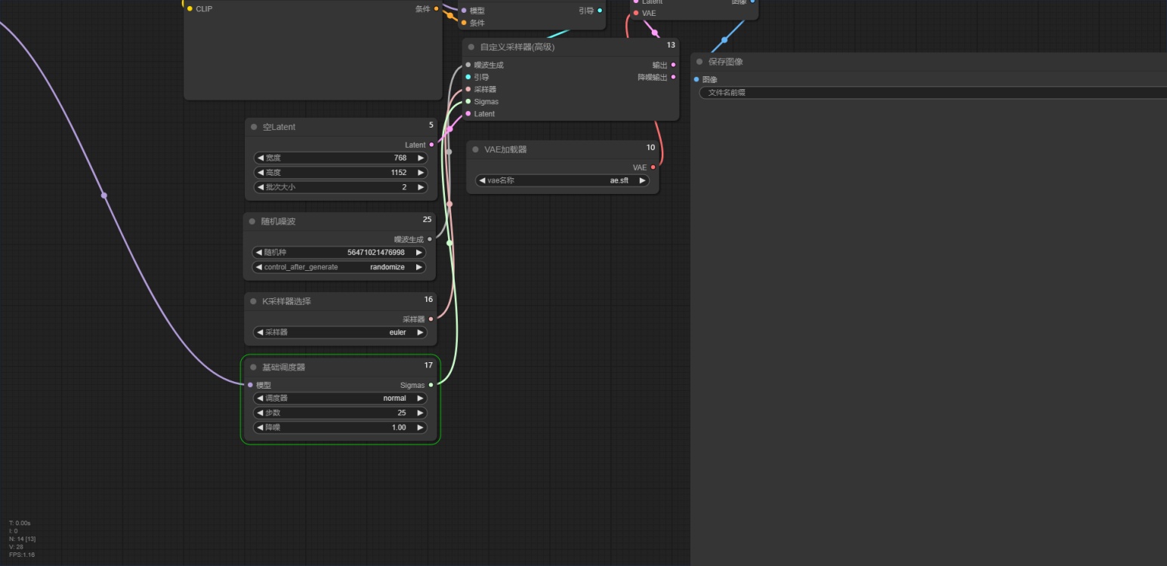Select previous 采样器 using left arrow

point(260,332)
